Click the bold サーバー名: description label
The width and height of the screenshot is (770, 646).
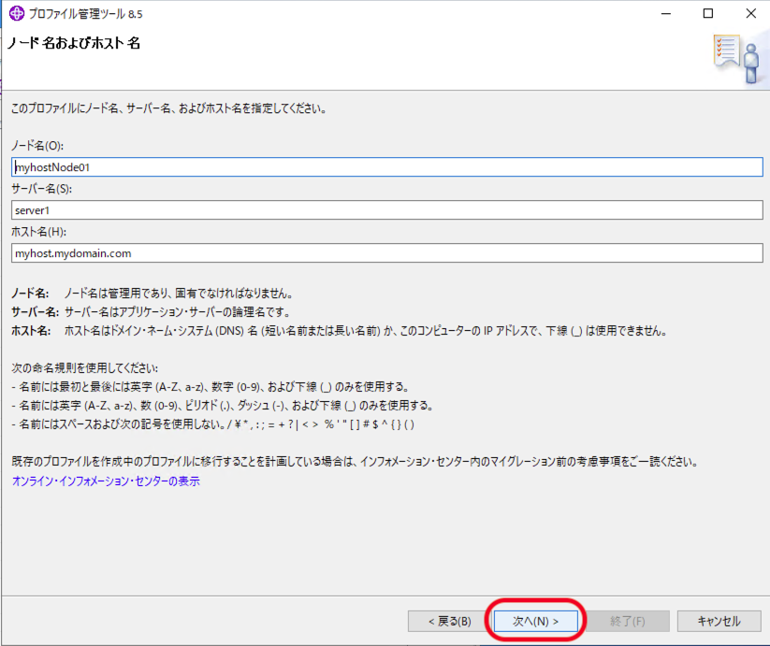pyautogui.click(x=35, y=312)
